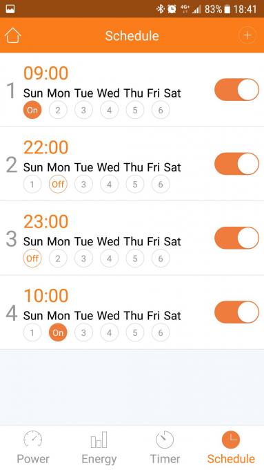Add a new schedule with plus icon
The height and width of the screenshot is (470, 264).
click(x=247, y=35)
